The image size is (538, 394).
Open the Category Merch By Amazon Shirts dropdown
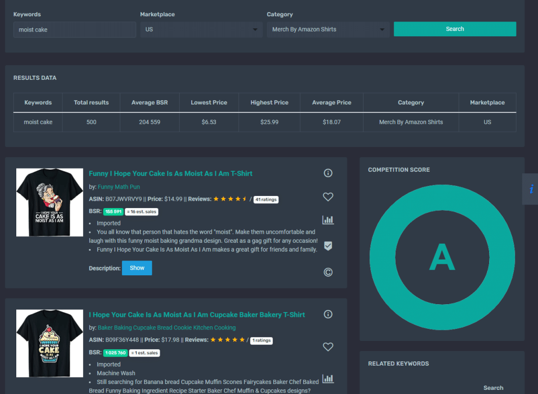pos(328,29)
